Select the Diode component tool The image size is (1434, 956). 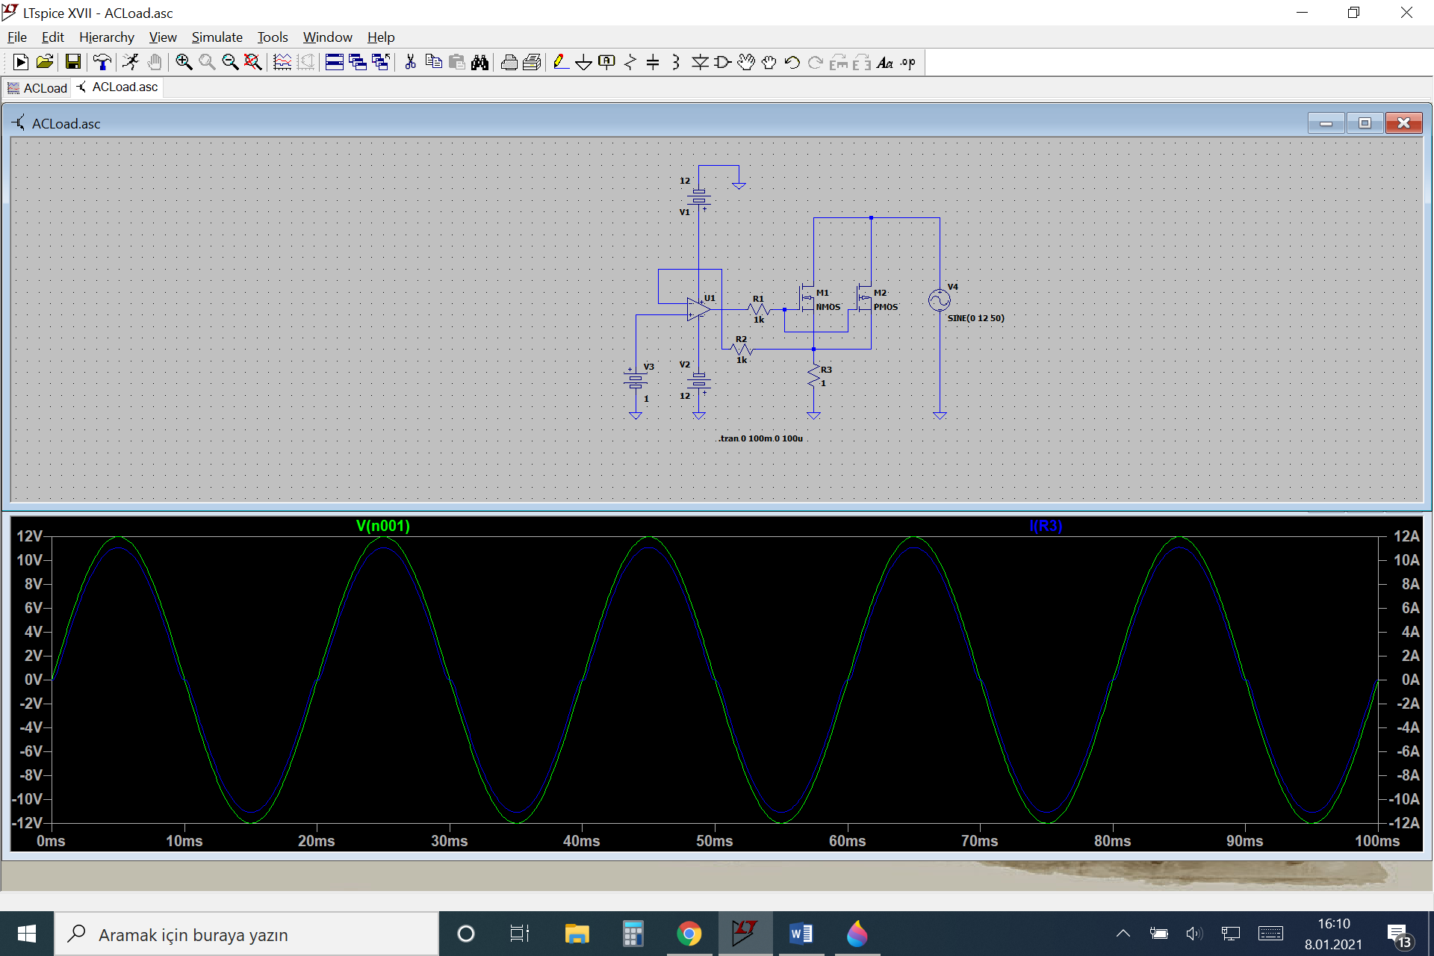[699, 63]
